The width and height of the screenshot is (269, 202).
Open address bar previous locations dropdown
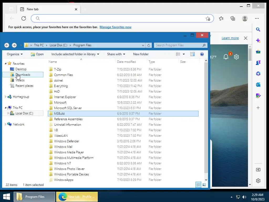[x=143, y=45]
